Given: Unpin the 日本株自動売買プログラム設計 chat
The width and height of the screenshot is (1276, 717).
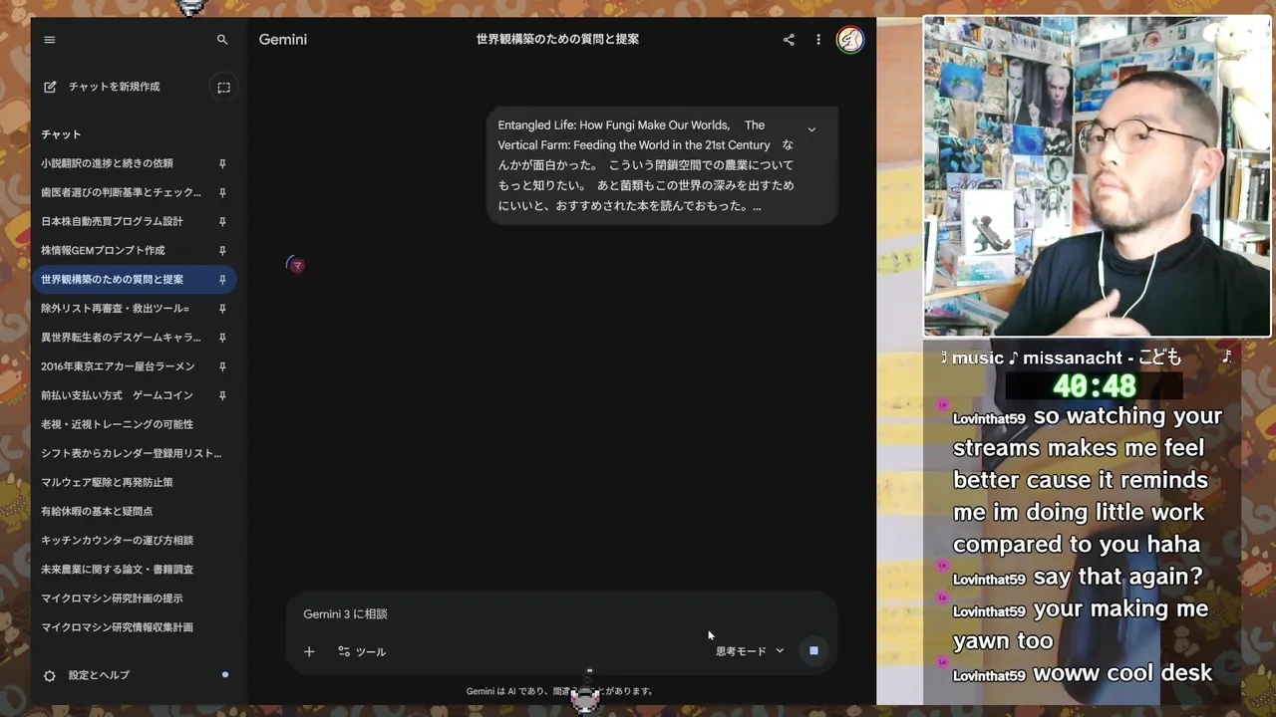Looking at the screenshot, I should [222, 221].
